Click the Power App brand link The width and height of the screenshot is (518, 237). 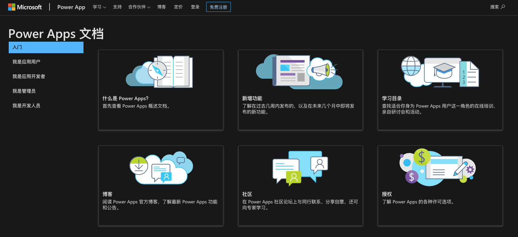click(71, 7)
